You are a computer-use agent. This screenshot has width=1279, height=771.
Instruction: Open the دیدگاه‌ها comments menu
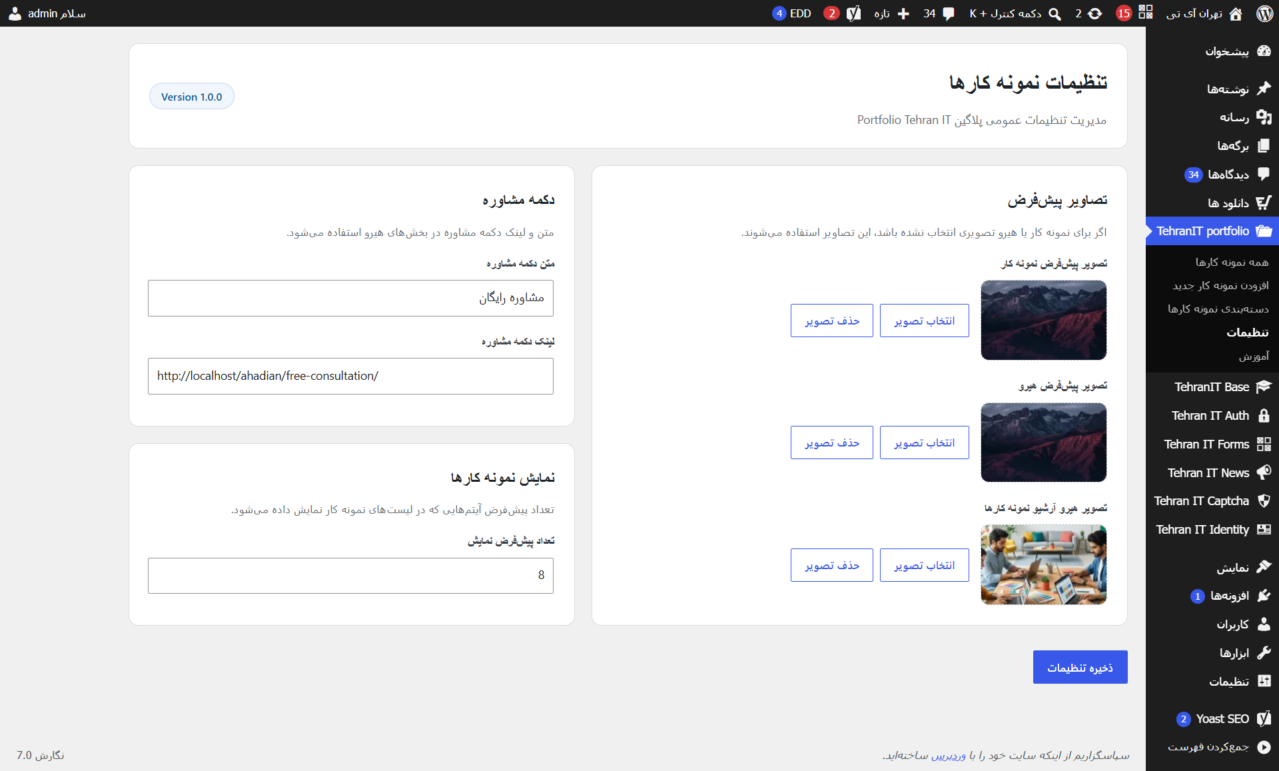[x=1212, y=175]
